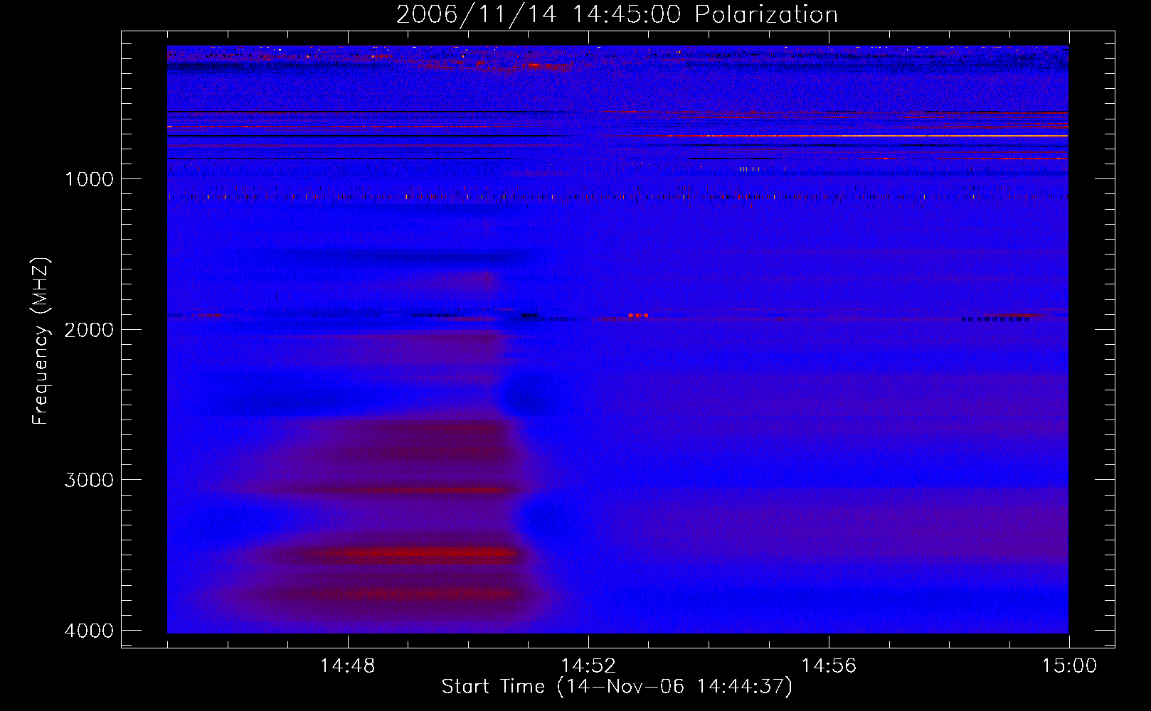Select the 2000 frequency axis label
1151x711 pixels.
coord(89,329)
